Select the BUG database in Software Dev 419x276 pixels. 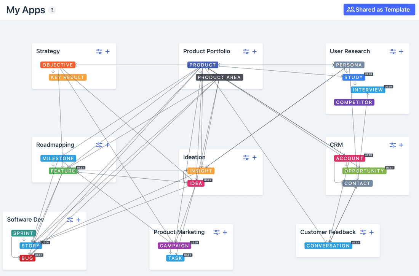click(x=27, y=258)
